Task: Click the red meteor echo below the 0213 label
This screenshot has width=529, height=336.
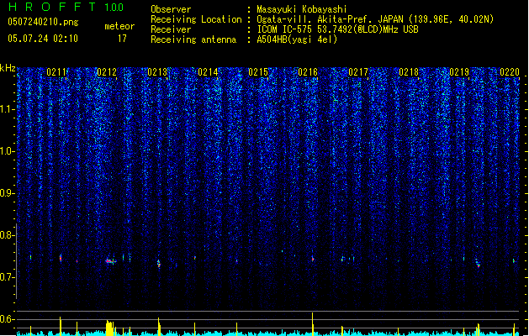Action: click(159, 264)
